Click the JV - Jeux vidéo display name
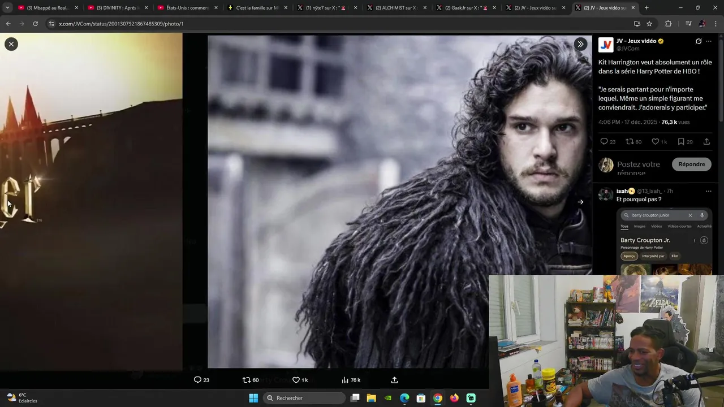The image size is (724, 407). (636, 41)
